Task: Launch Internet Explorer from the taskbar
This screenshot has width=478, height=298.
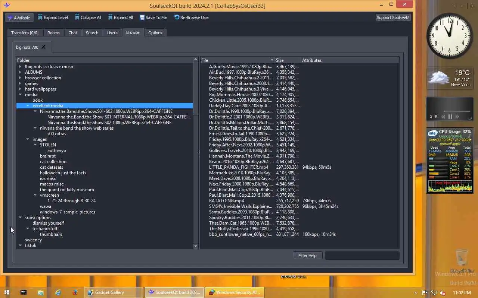Action: [x=58, y=292]
